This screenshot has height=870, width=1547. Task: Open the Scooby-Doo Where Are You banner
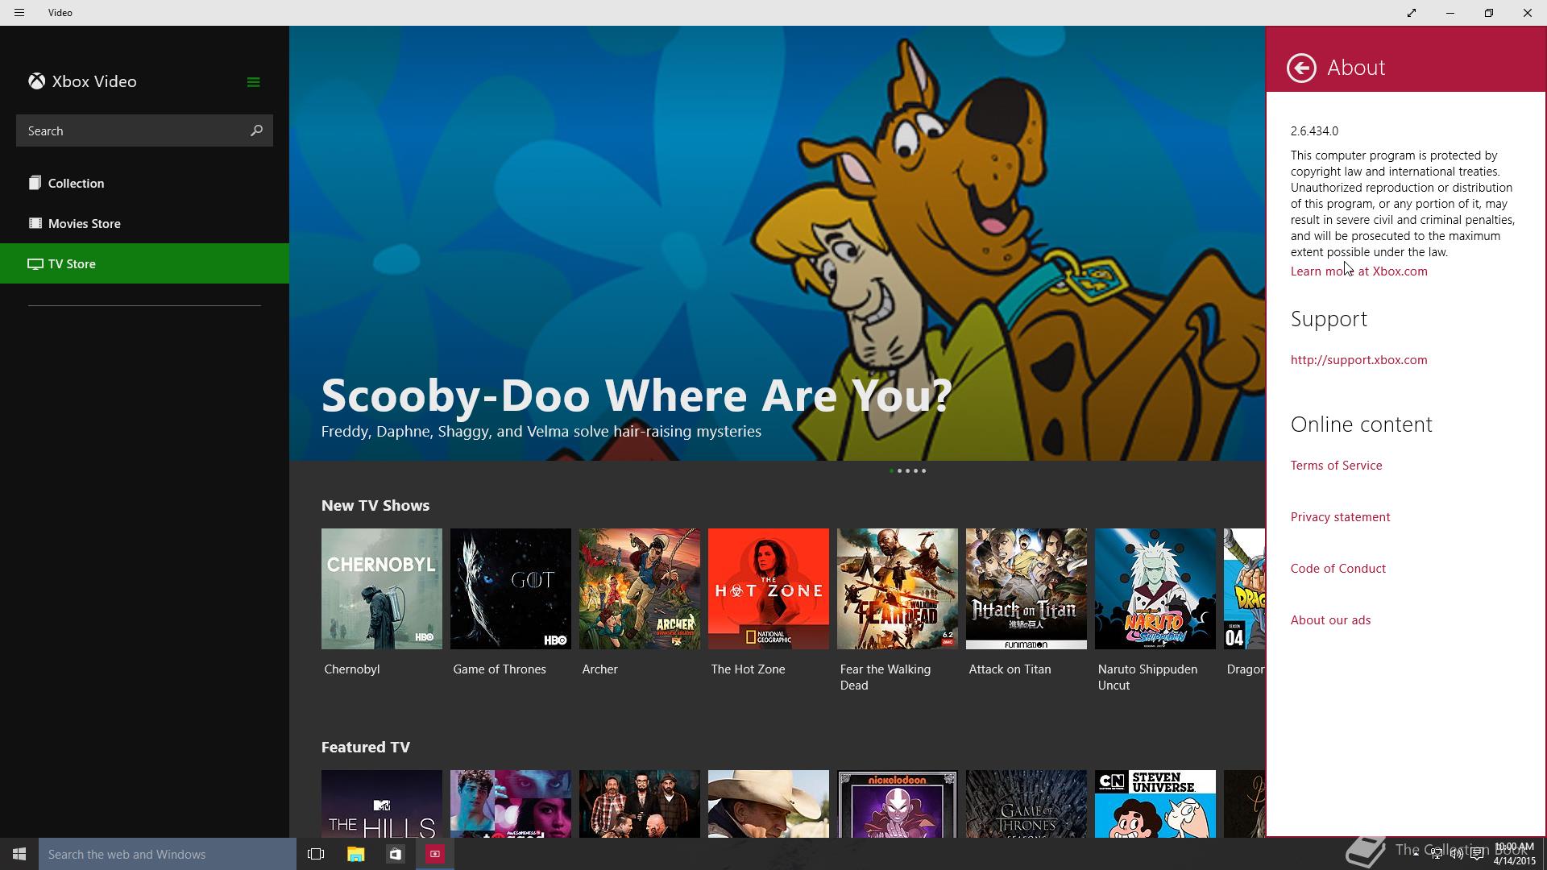[x=778, y=243]
